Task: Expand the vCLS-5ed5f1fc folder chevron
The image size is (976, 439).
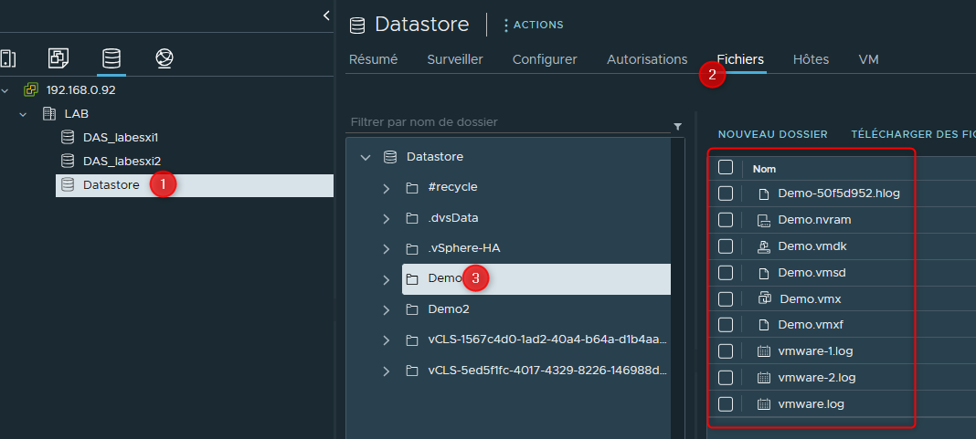Action: pyautogui.click(x=387, y=371)
